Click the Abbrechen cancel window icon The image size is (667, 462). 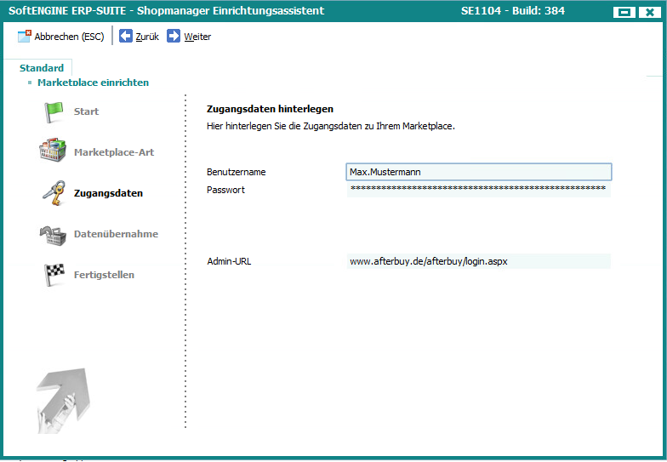coord(24,36)
